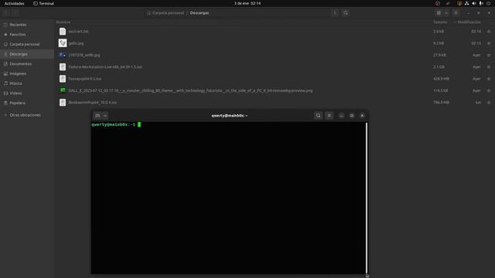Click the DALL_E png green thumbnail
Viewport: 495px width, 278px height.
pos(63,90)
